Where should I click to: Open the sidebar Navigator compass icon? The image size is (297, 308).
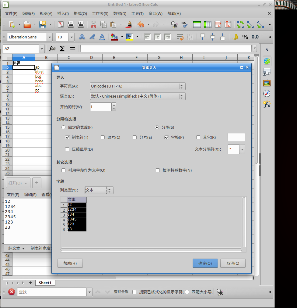click(x=267, y=94)
